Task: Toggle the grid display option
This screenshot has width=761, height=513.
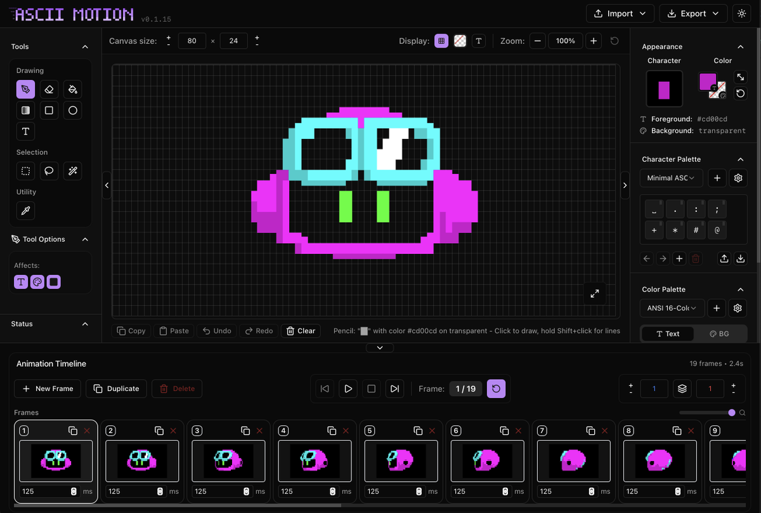Action: coord(441,41)
